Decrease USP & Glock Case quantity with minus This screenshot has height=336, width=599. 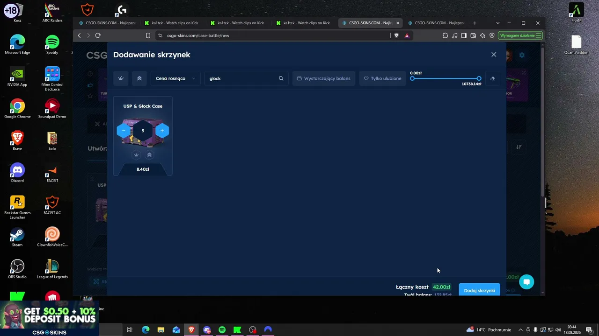[124, 131]
